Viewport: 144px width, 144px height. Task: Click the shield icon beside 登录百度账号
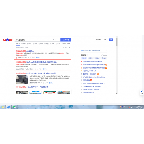82,50
